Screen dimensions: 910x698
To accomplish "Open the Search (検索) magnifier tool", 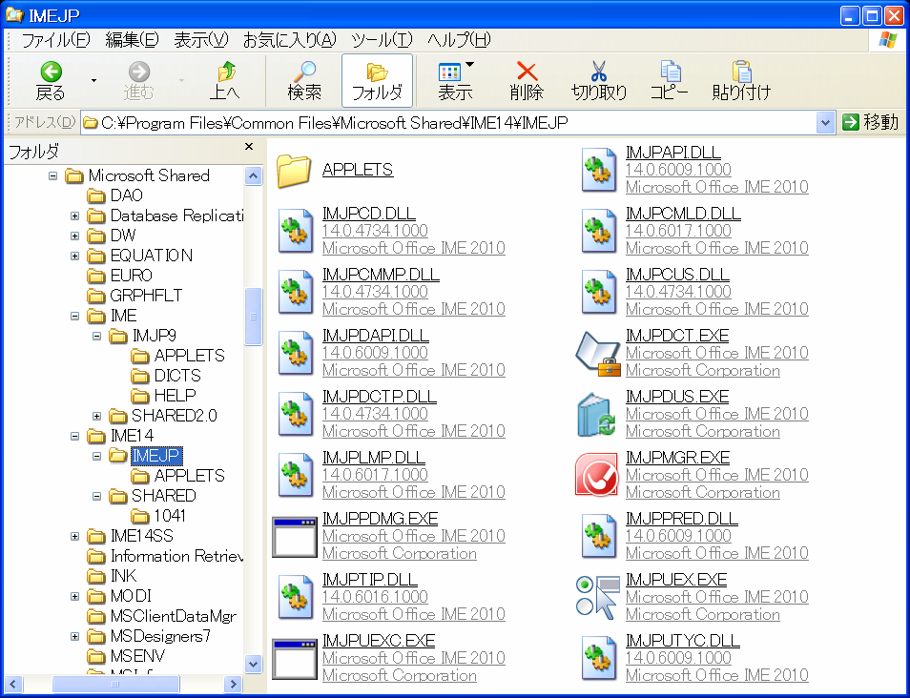I will click(304, 81).
